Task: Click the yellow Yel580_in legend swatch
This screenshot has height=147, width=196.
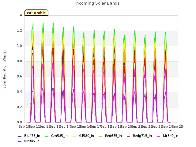Action: (74, 136)
